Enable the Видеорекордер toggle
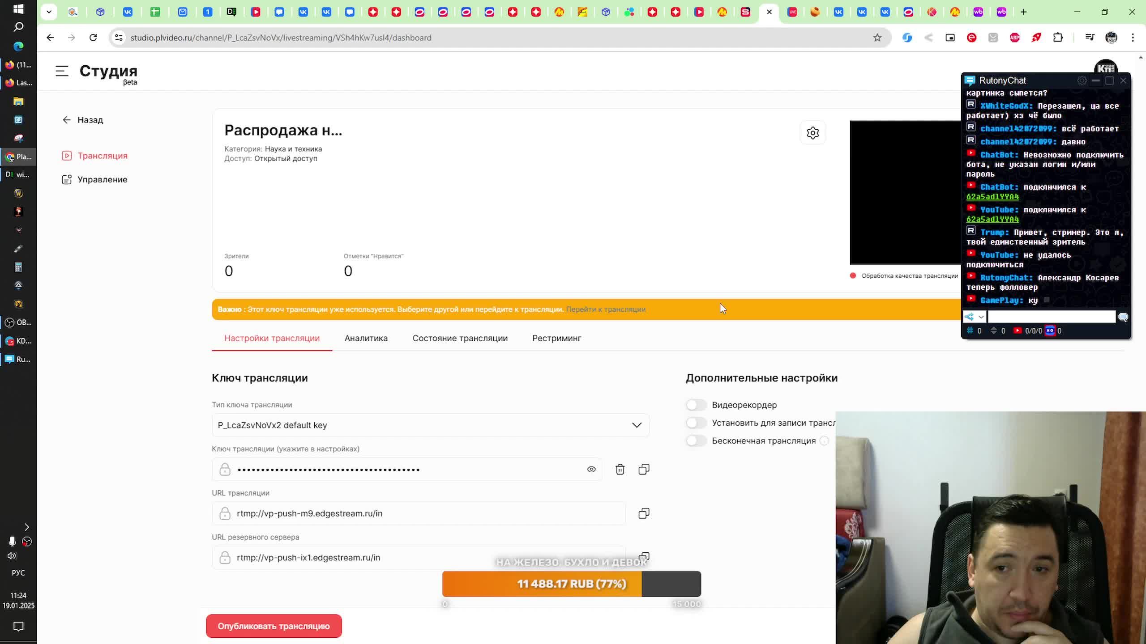Screen dimensions: 1146x644 point(696,405)
